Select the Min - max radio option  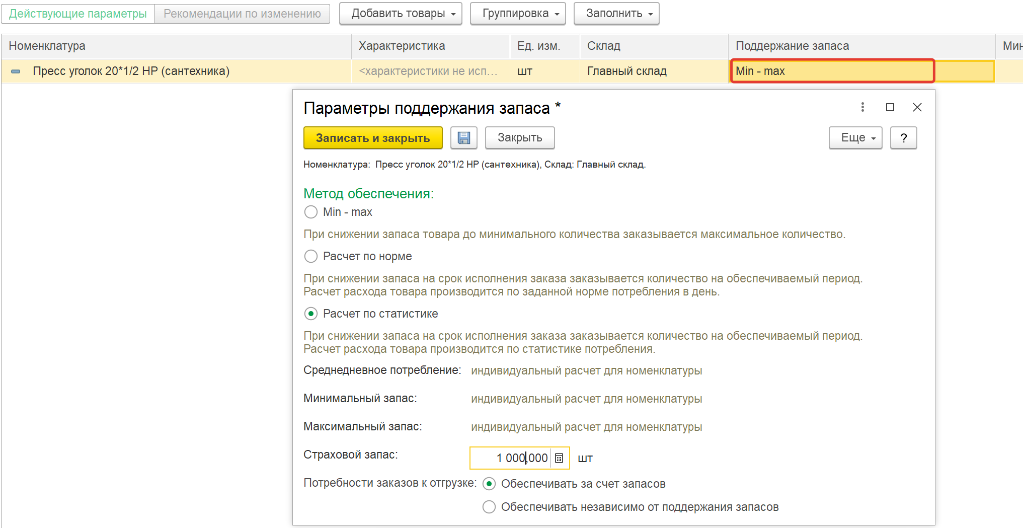tap(311, 212)
